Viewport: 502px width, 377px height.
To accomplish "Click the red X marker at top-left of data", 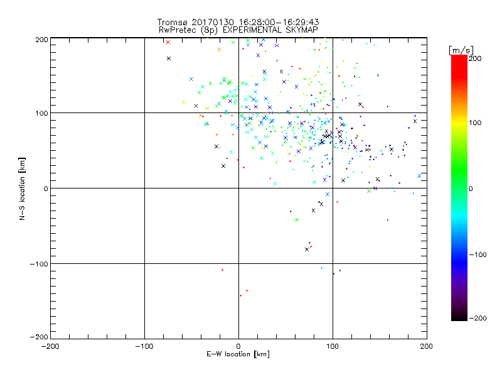I will coord(168,42).
